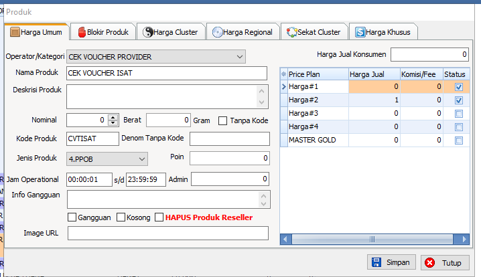This screenshot has height=277, width=481.
Task: Click the asterisk grid header icon
Action: click(x=284, y=74)
